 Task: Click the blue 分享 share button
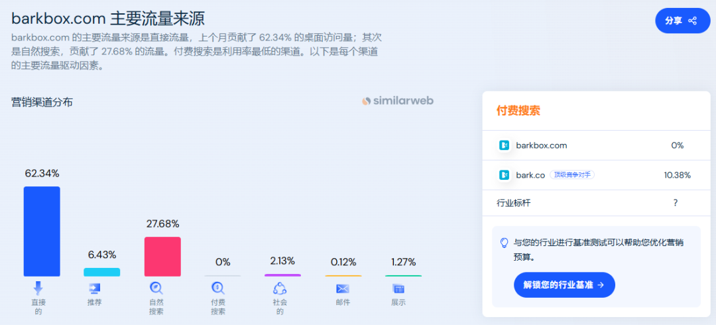pyautogui.click(x=683, y=21)
